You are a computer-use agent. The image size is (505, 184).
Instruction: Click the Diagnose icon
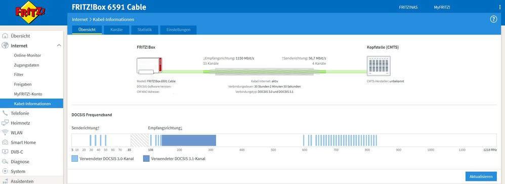coord(5,161)
